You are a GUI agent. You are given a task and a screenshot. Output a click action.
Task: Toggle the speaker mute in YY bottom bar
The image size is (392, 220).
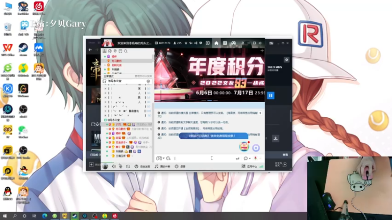[114, 166]
